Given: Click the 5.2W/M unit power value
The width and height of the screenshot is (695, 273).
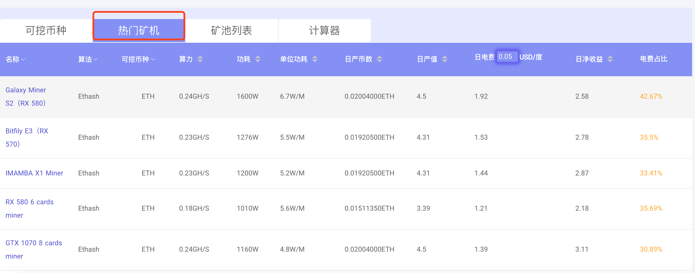Looking at the screenshot, I should pyautogui.click(x=292, y=173).
